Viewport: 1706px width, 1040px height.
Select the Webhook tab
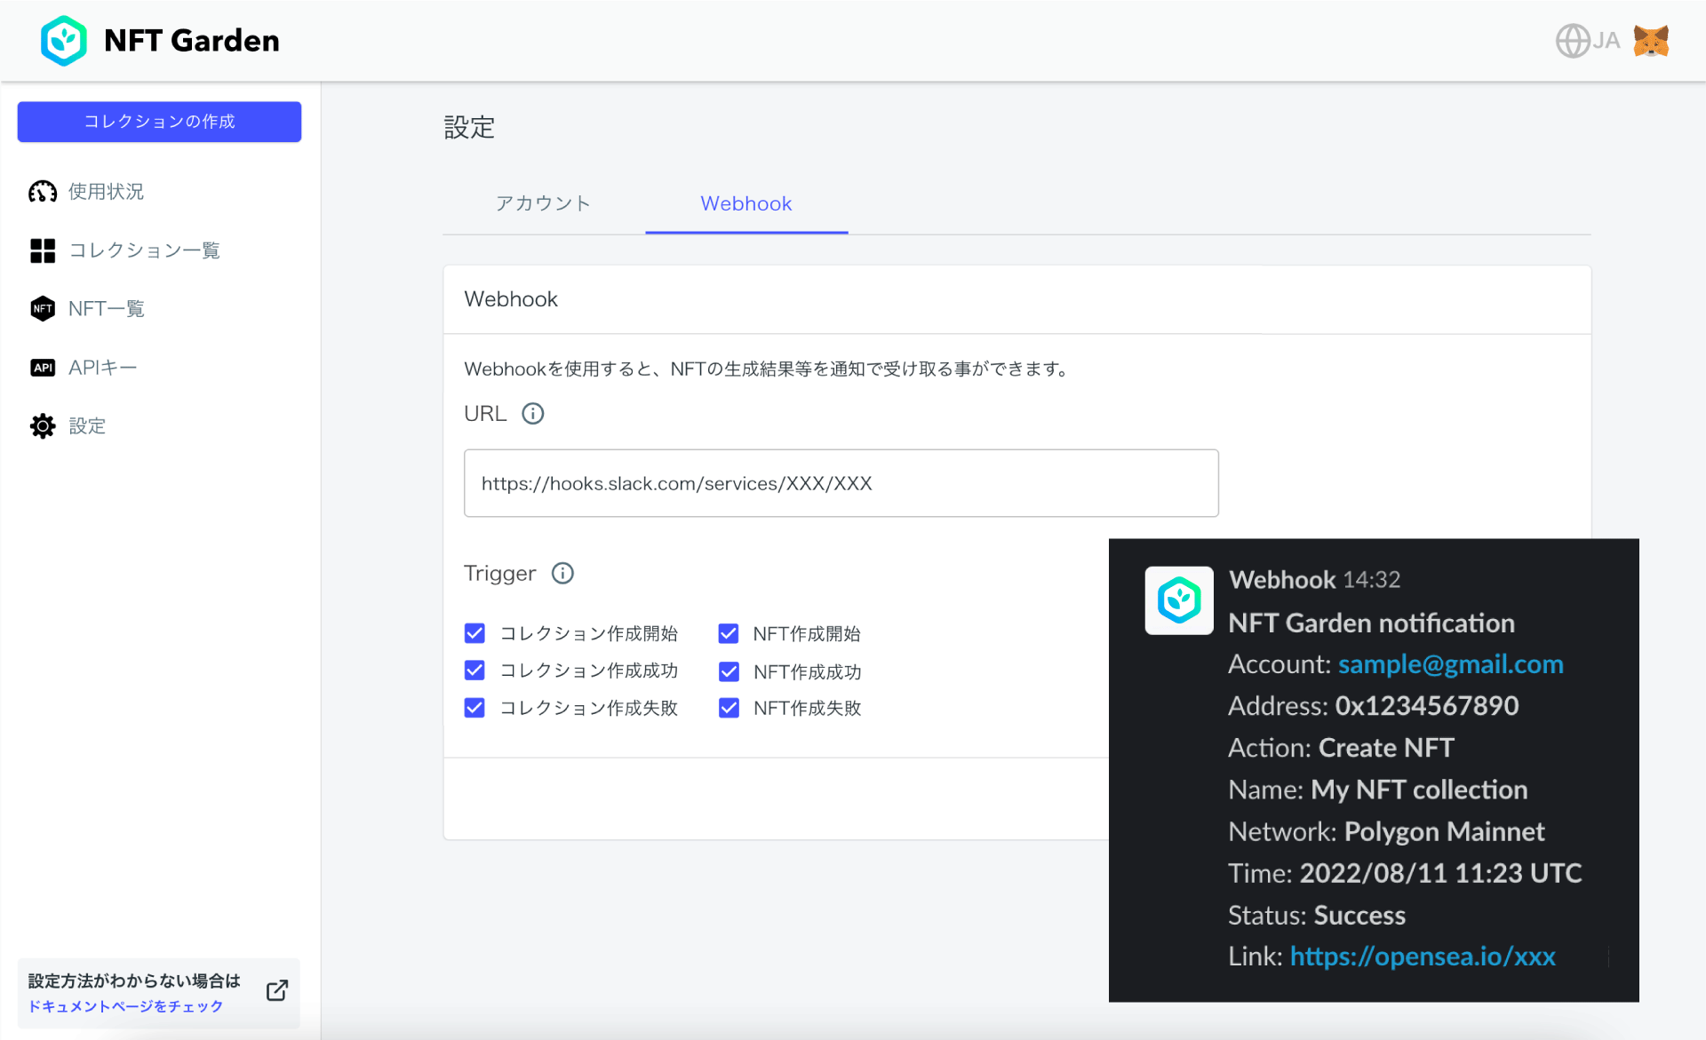tap(745, 203)
